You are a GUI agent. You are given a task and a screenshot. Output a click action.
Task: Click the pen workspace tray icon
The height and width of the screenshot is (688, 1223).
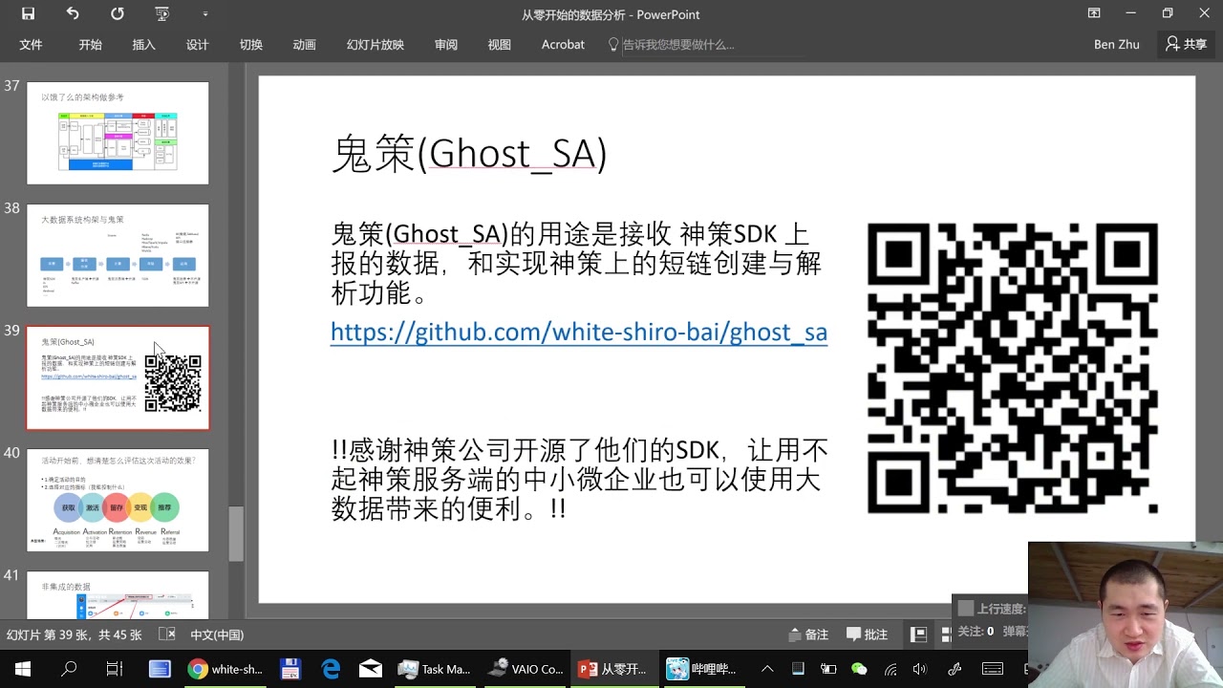pyautogui.click(x=954, y=669)
